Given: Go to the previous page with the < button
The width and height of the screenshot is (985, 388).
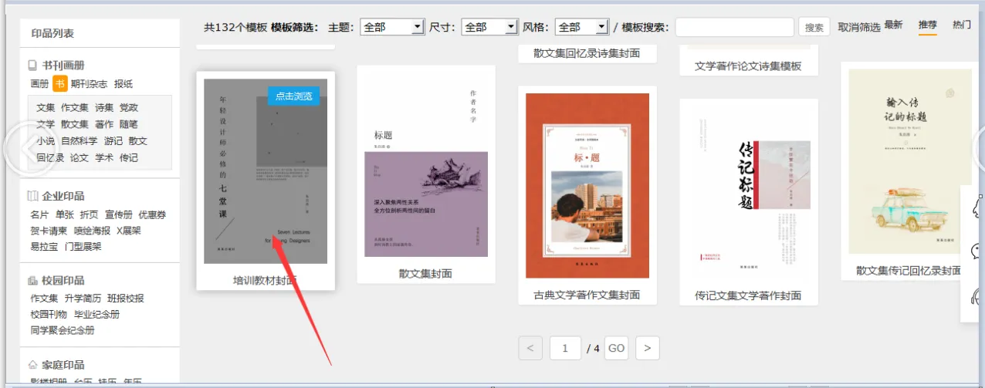Looking at the screenshot, I should pyautogui.click(x=530, y=348).
